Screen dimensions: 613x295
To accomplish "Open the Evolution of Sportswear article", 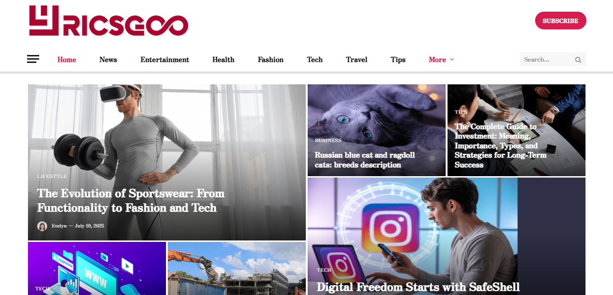I will [131, 200].
